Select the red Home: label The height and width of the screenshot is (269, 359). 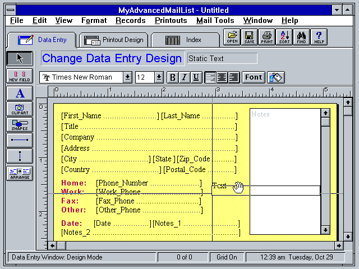(74, 183)
